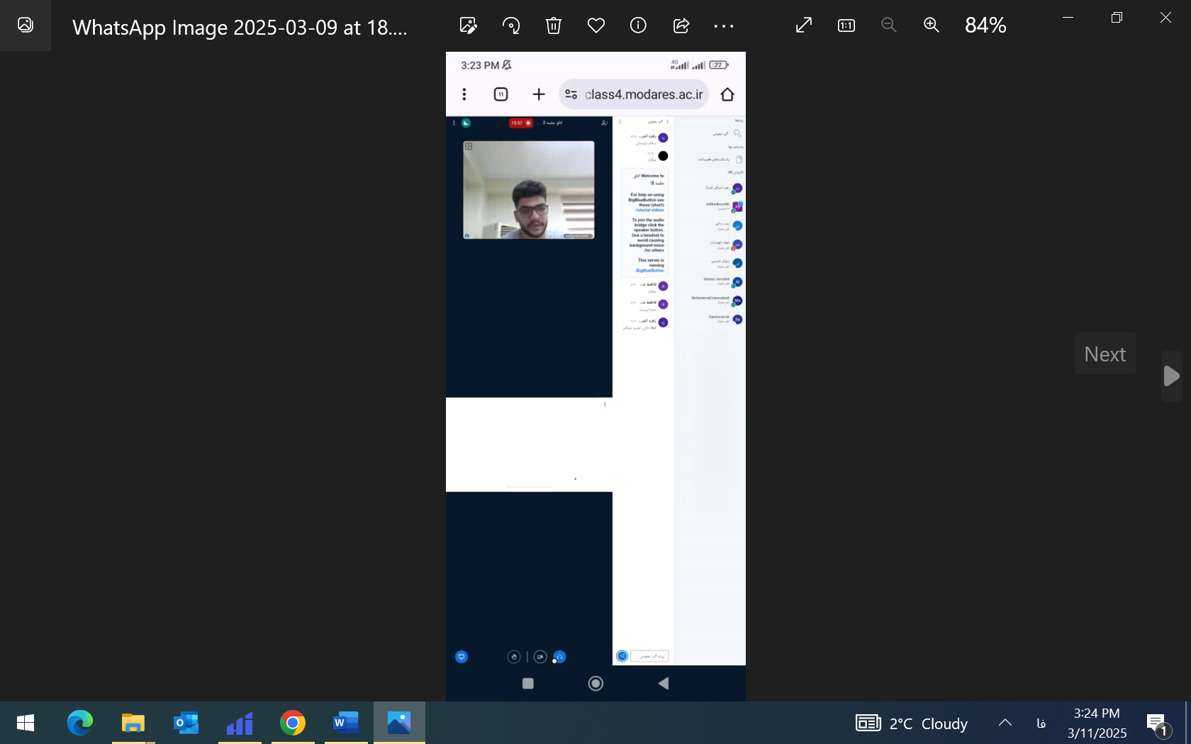Image resolution: width=1191 pixels, height=744 pixels.
Task: Open the Windows Start menu
Action: coord(26,723)
